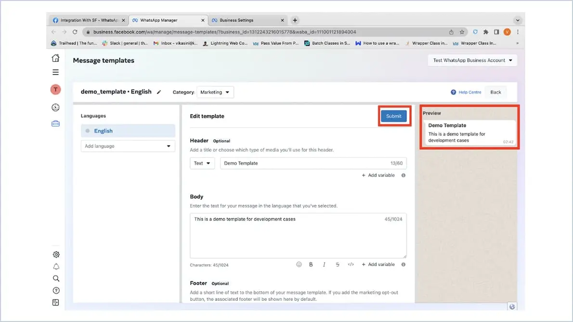The image size is (573, 322).
Task: Open the settings gear in the sidebar
Action: pyautogui.click(x=56, y=255)
